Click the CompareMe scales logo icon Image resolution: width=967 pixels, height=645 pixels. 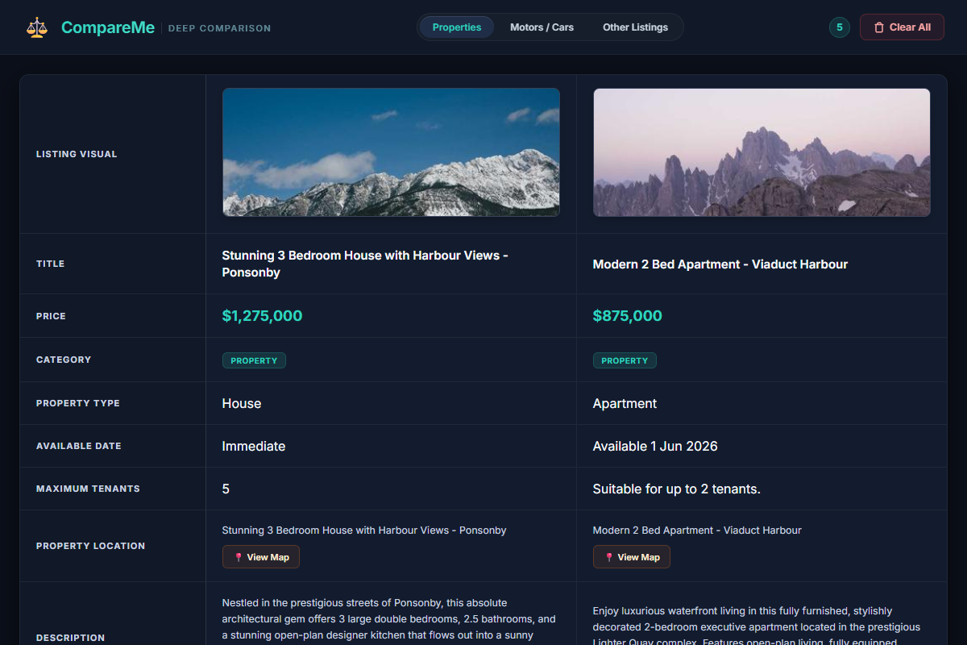[37, 27]
